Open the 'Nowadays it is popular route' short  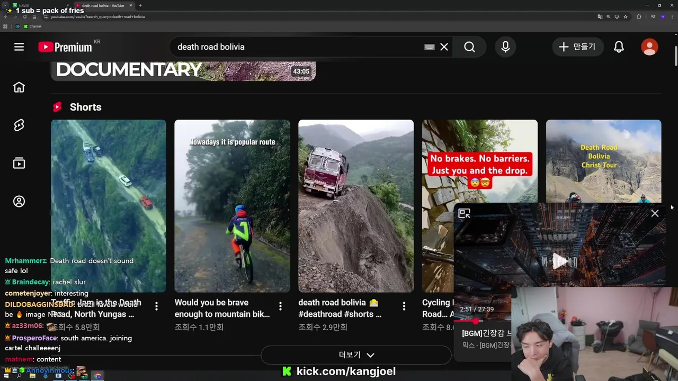[232, 206]
